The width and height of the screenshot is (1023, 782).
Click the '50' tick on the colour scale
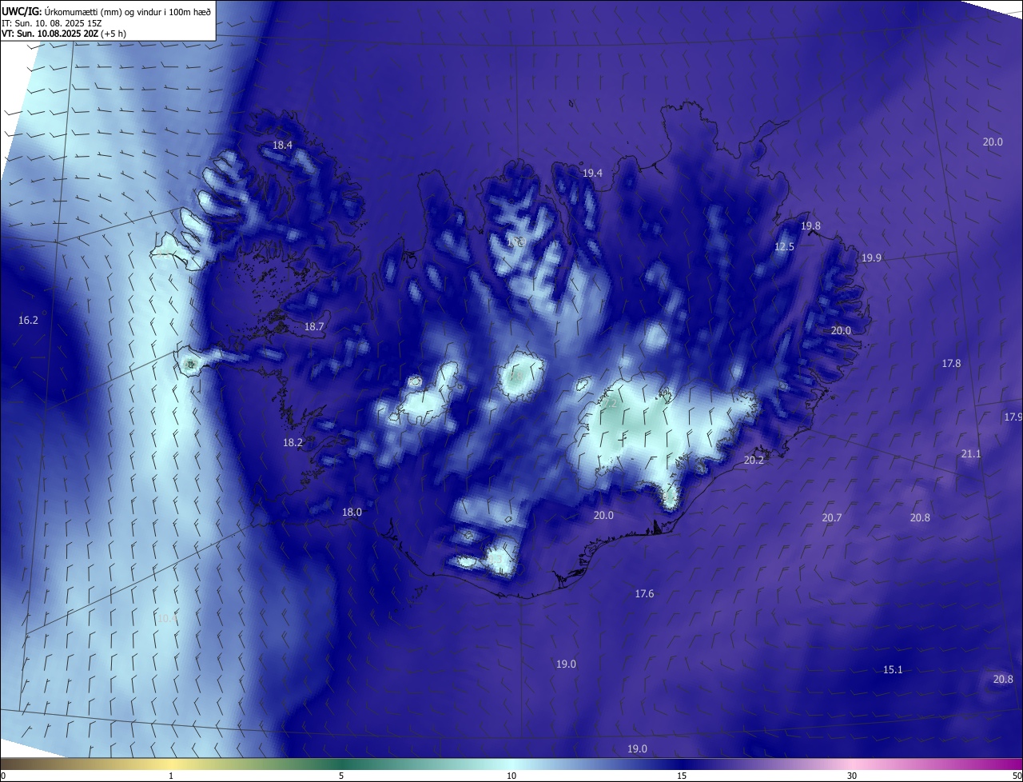click(x=1017, y=776)
